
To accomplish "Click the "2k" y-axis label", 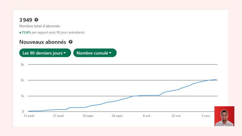I will pyautogui.click(x=22, y=80).
